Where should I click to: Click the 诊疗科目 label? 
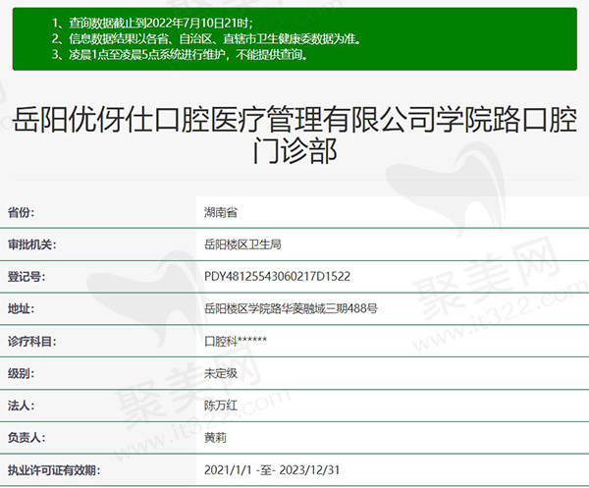coord(32,342)
